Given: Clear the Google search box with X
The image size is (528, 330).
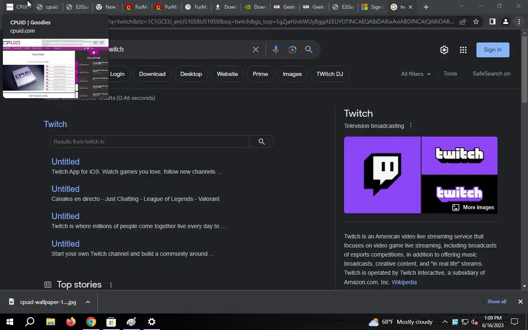Looking at the screenshot, I should click(256, 49).
